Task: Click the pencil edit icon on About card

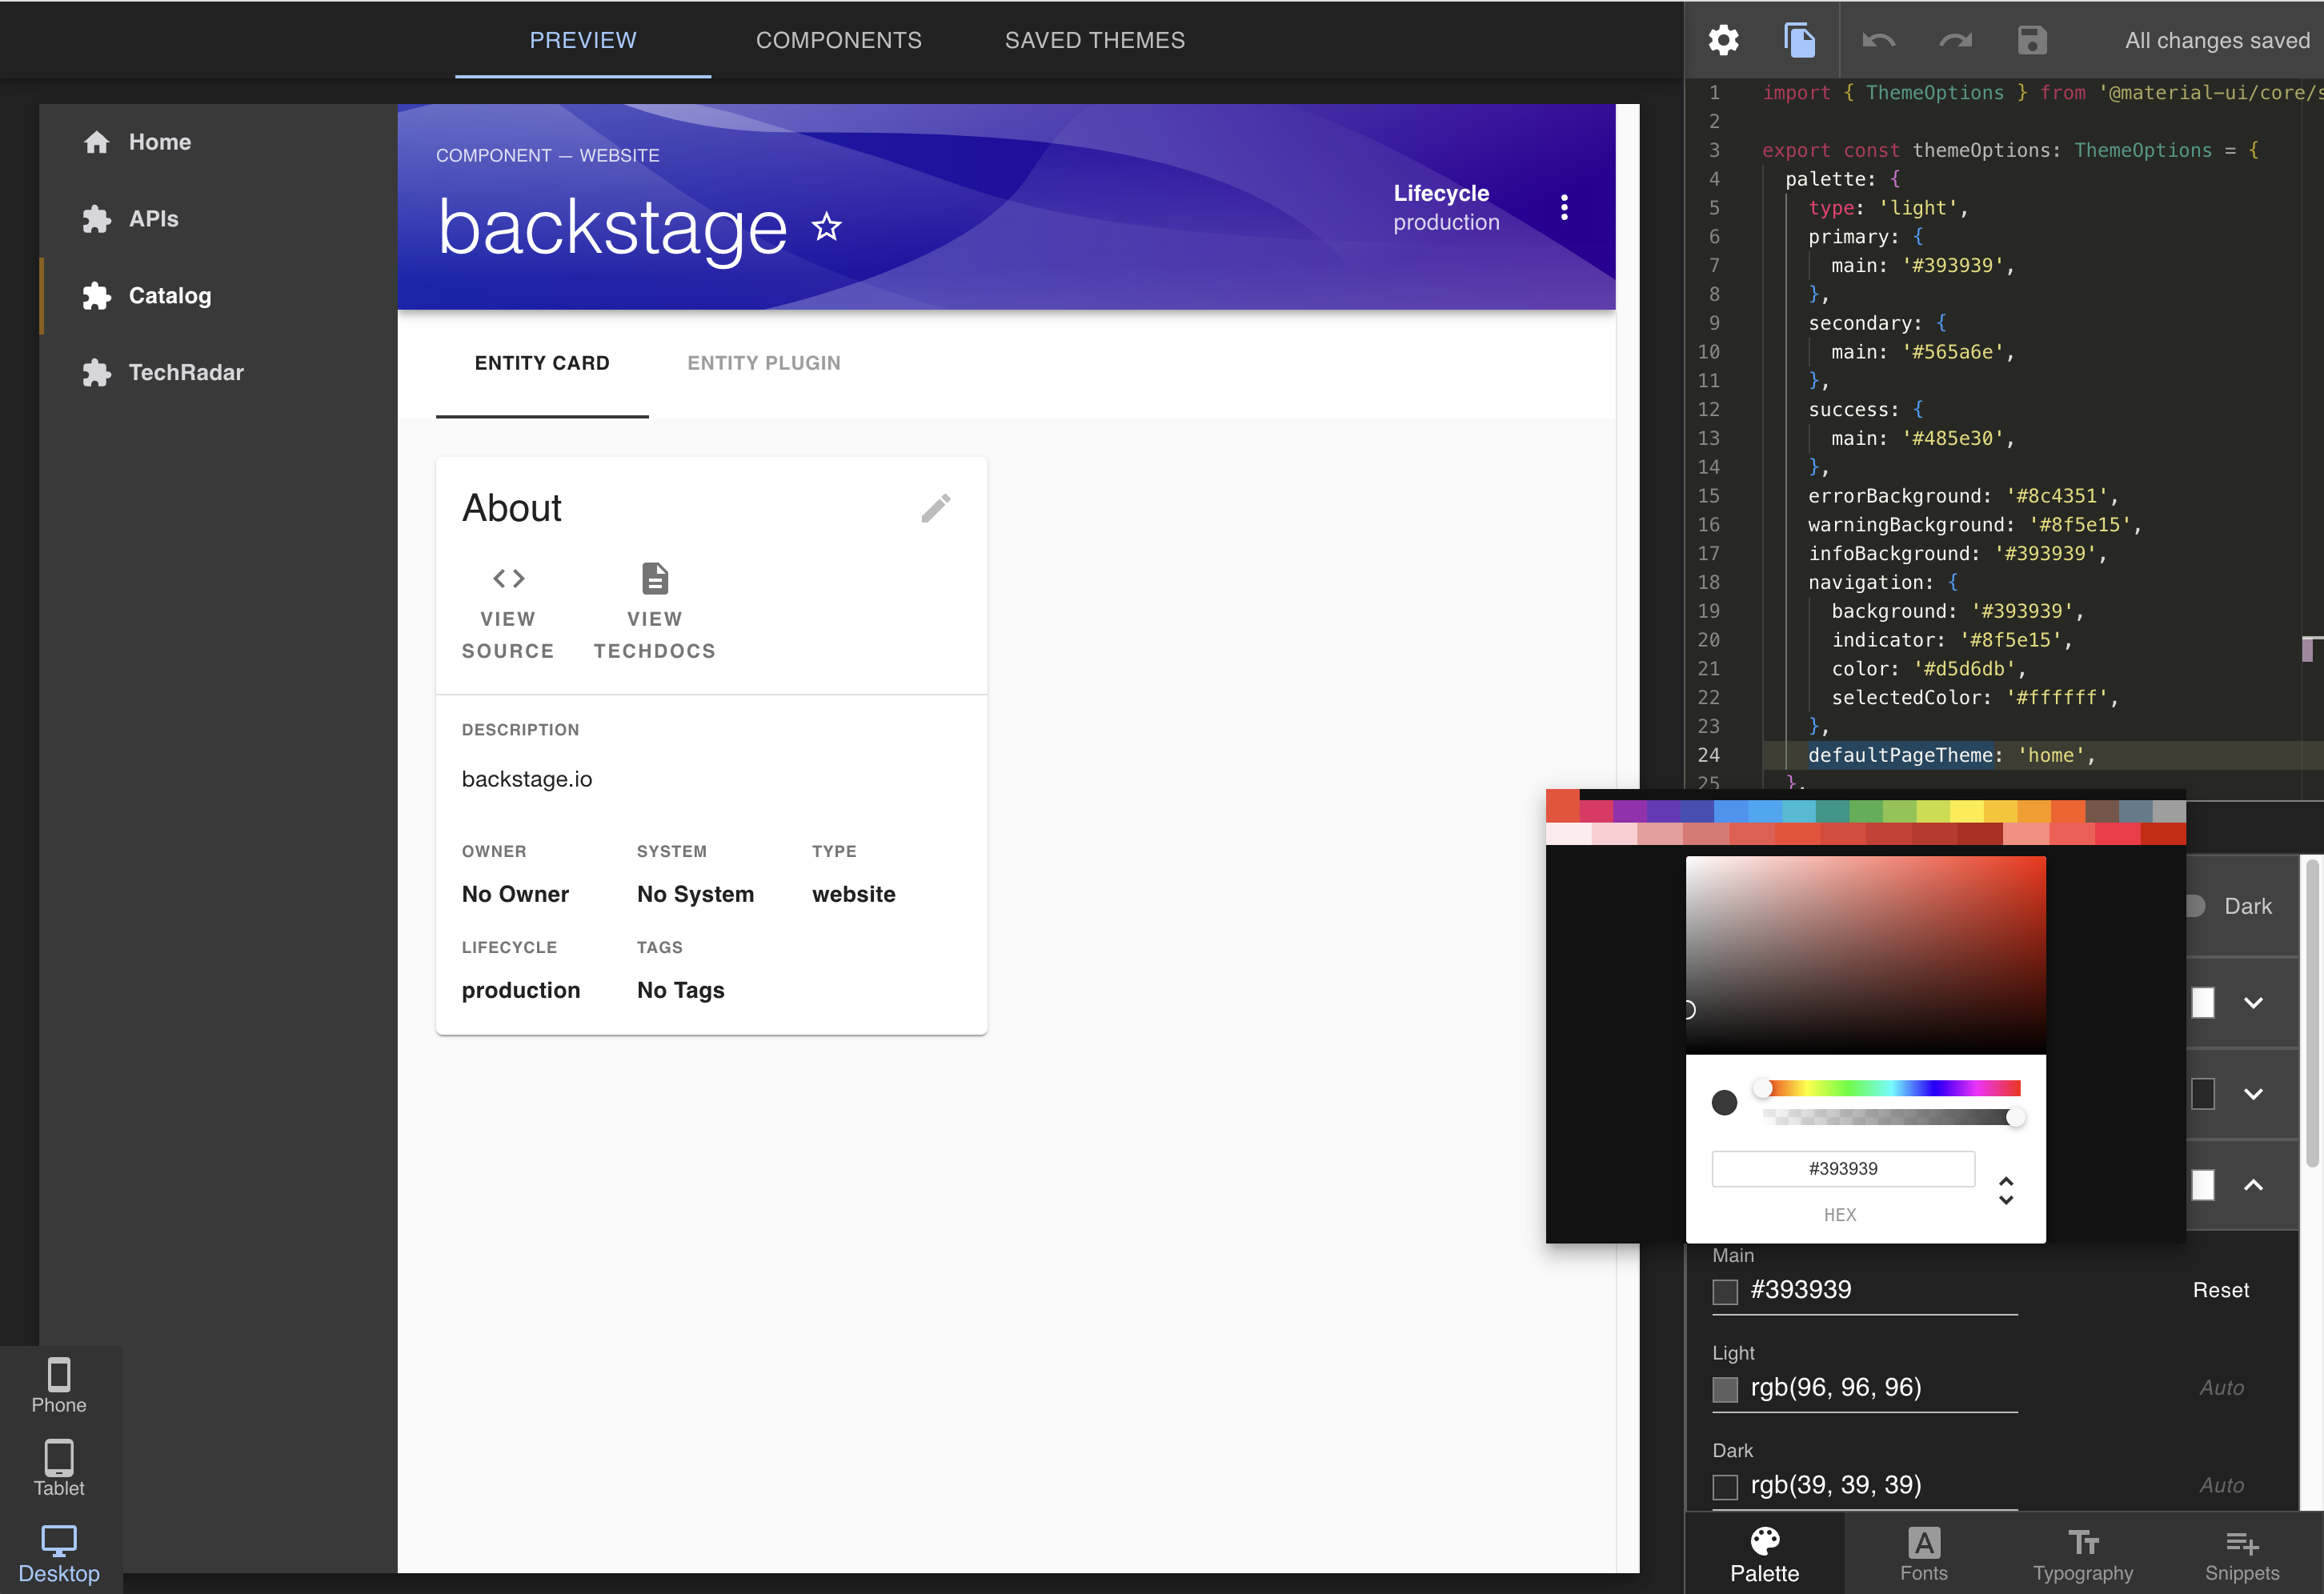Action: tap(936, 508)
